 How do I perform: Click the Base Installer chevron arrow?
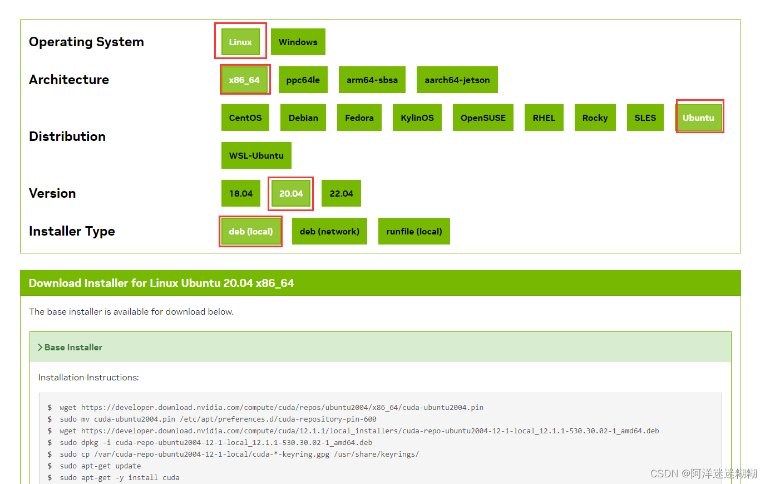(x=40, y=347)
